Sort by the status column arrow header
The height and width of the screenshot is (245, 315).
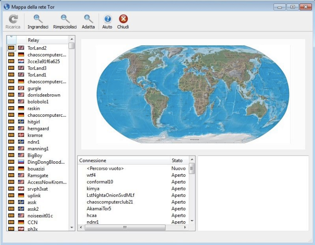[x=11, y=40]
